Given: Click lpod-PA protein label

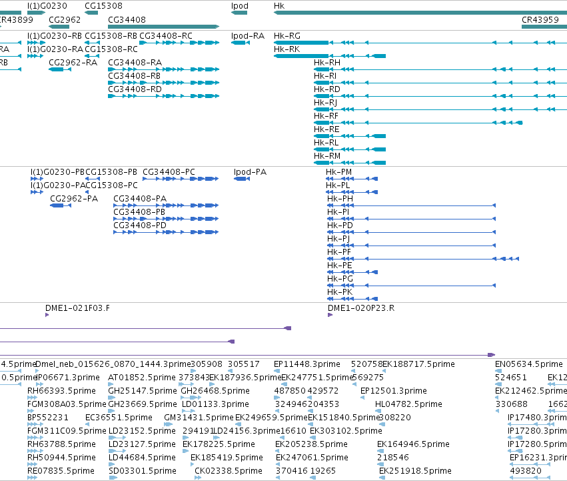Looking at the screenshot, I should coord(251,172).
